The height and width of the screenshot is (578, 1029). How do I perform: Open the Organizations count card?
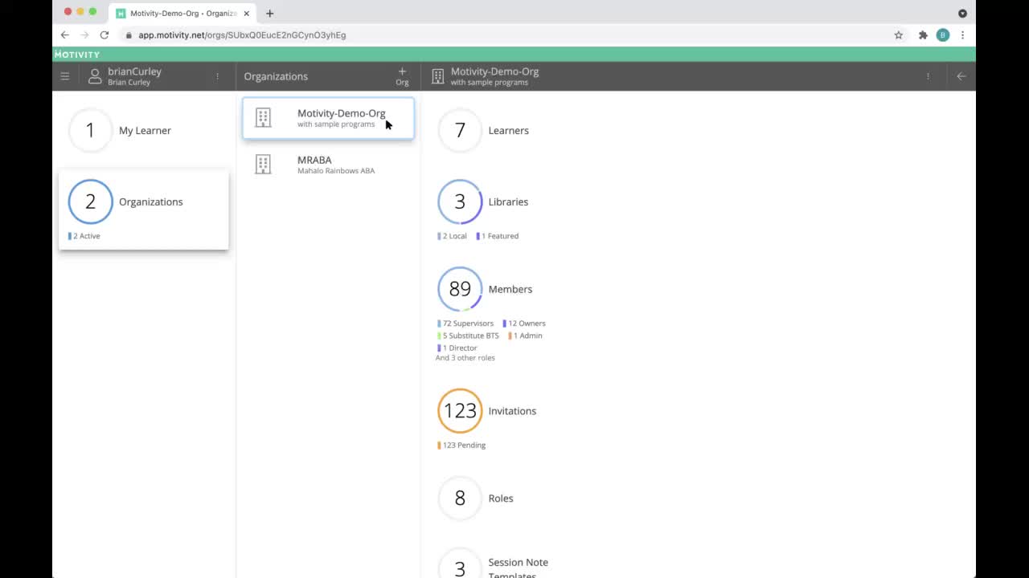pyautogui.click(x=144, y=210)
